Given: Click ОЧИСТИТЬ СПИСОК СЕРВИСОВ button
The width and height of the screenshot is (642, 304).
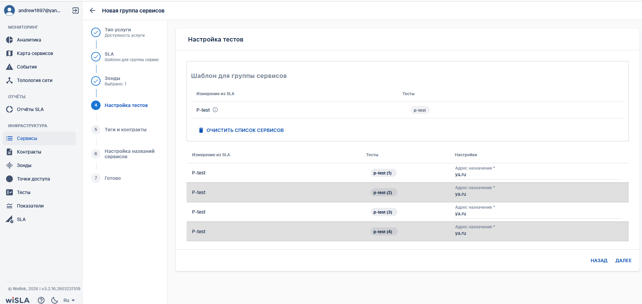Looking at the screenshot, I should pos(241,130).
